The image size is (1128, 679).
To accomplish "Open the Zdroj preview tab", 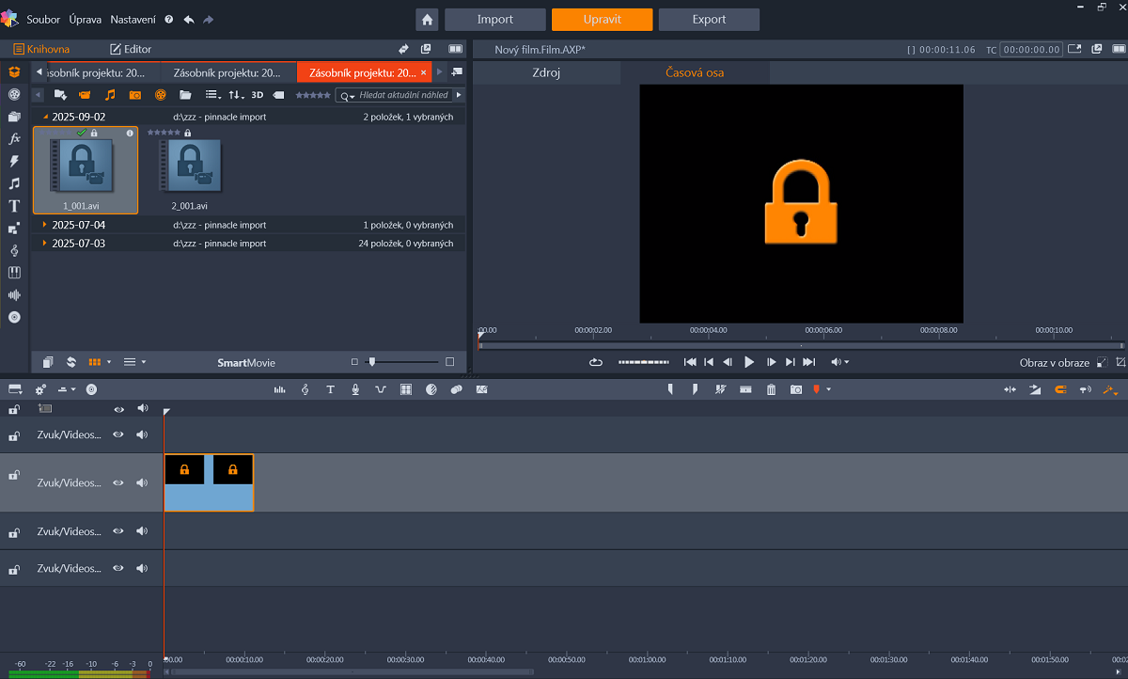I will coord(546,72).
